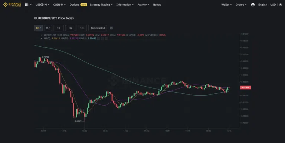Select the 1W timeframe
The height and width of the screenshot is (143, 285).
coord(70,28)
